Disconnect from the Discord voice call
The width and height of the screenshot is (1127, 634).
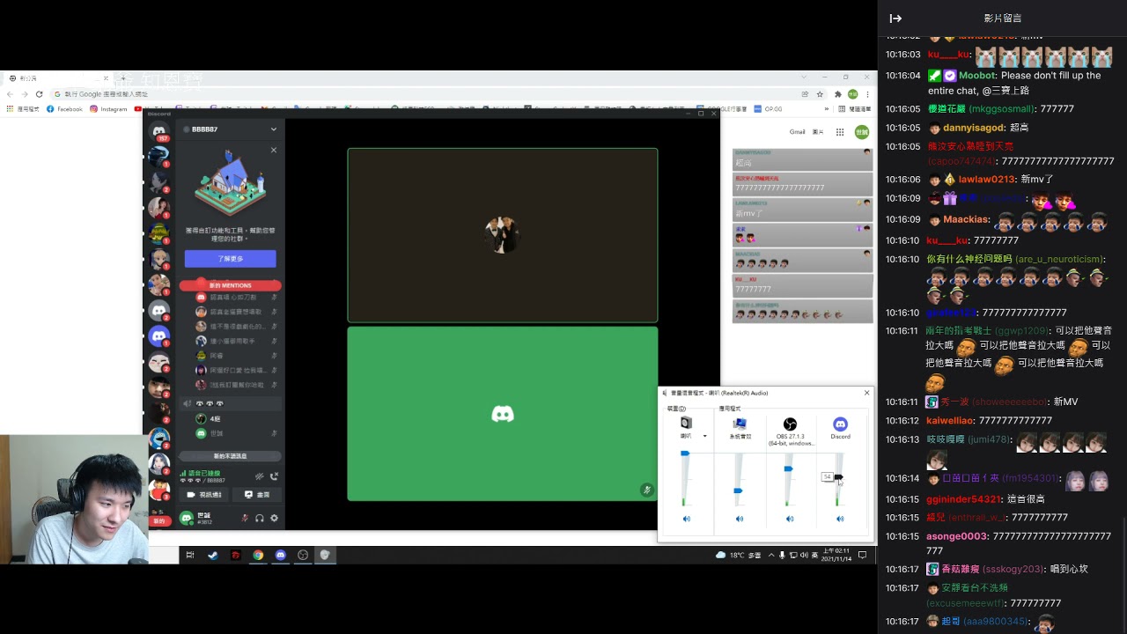(274, 476)
